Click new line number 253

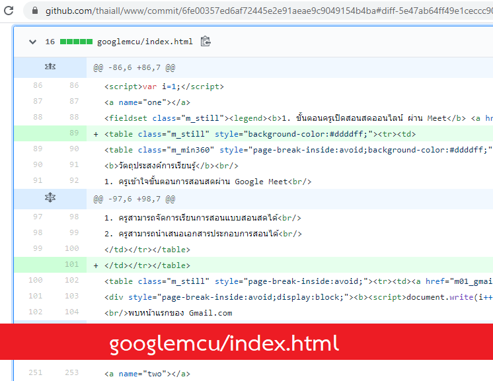71,373
